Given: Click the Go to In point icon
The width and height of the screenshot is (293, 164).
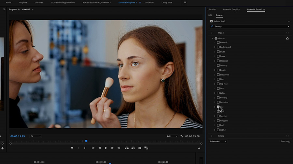Looking at the screenshot, I should pyautogui.click(x=93, y=148).
